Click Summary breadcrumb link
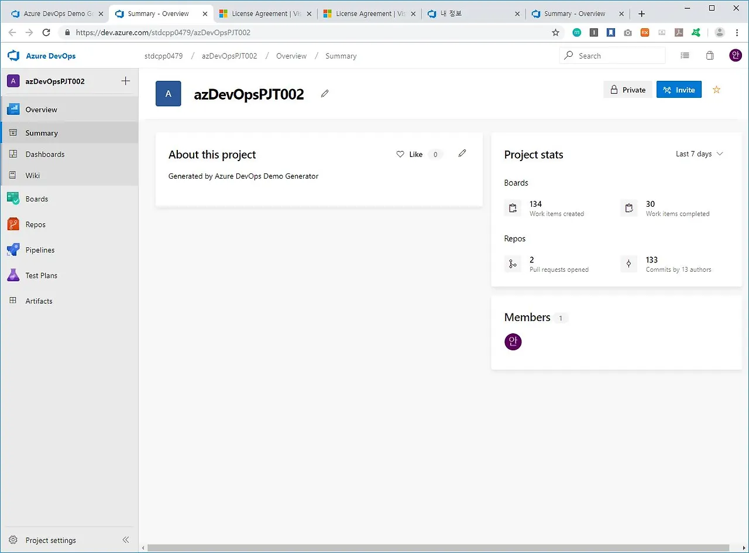Image resolution: width=749 pixels, height=553 pixels. click(x=341, y=56)
